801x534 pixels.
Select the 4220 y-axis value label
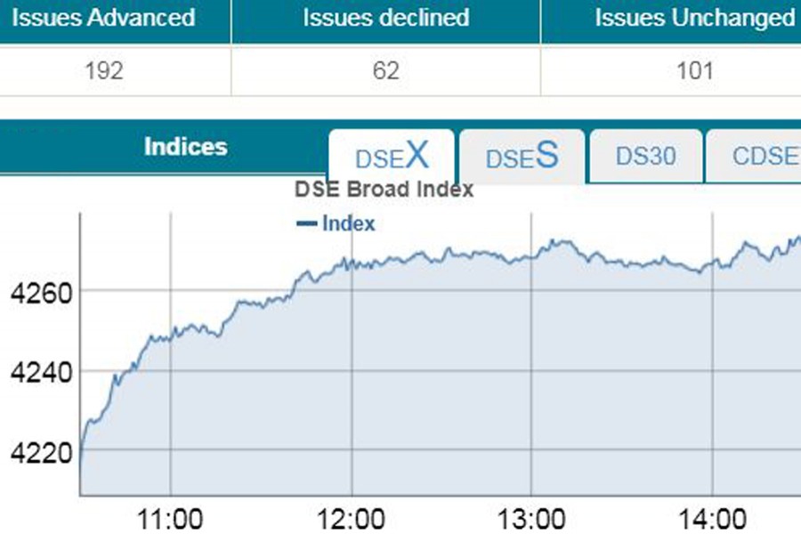(x=36, y=453)
